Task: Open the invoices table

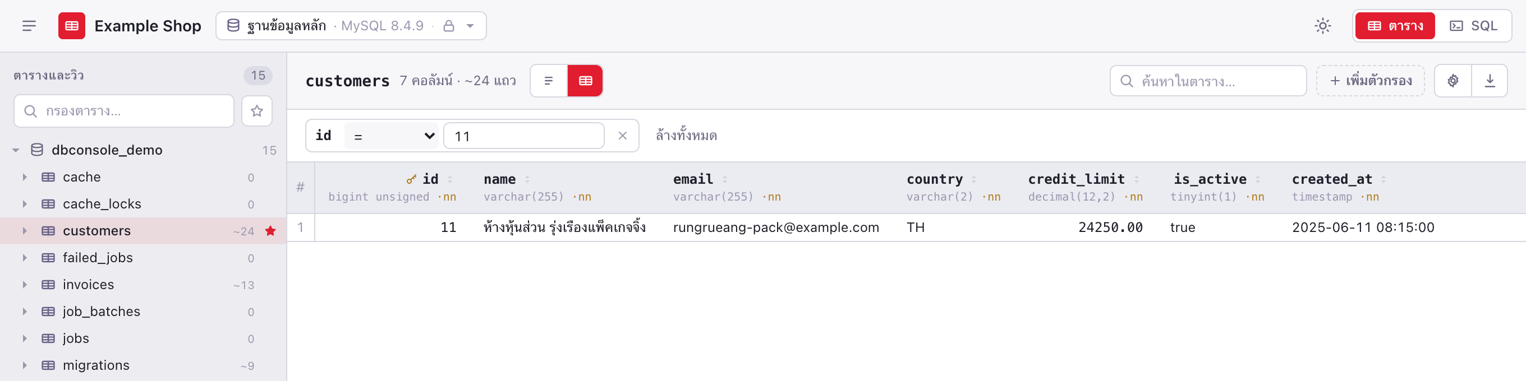Action: click(144, 285)
